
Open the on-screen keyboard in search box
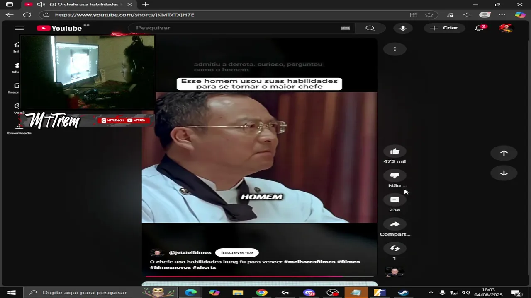(x=345, y=28)
